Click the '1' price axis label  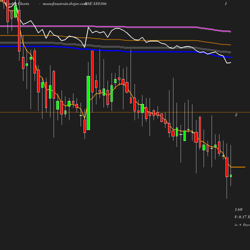click(x=226, y=3)
